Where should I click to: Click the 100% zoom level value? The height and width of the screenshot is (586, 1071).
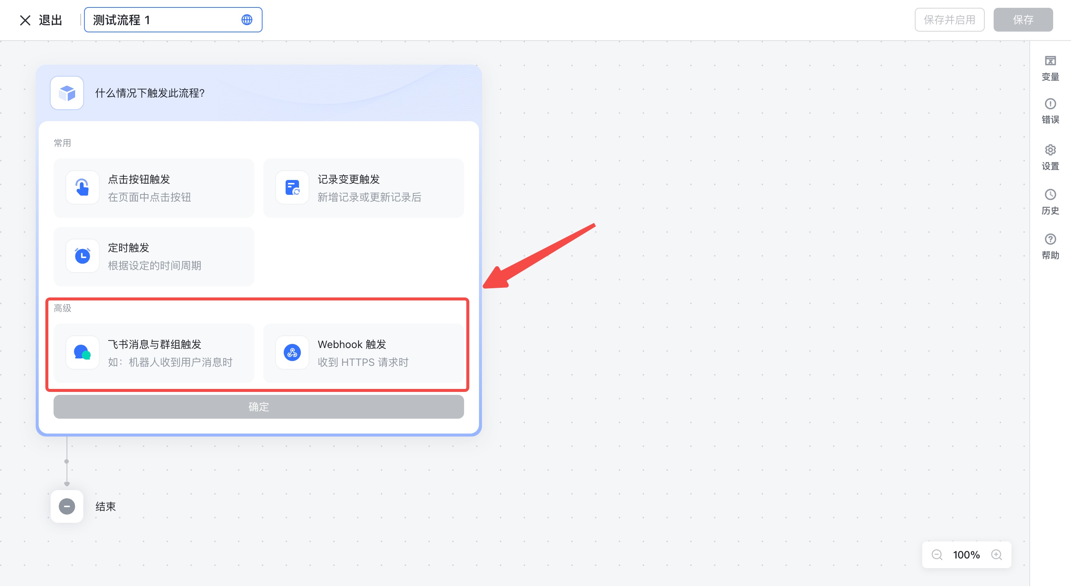pyautogui.click(x=967, y=555)
